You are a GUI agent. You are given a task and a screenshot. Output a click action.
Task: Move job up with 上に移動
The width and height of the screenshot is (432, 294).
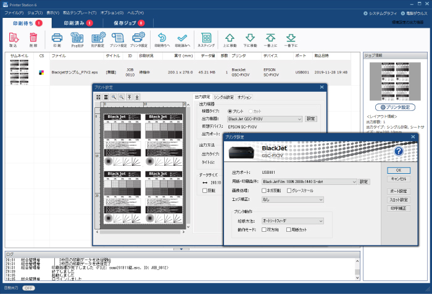click(x=230, y=39)
